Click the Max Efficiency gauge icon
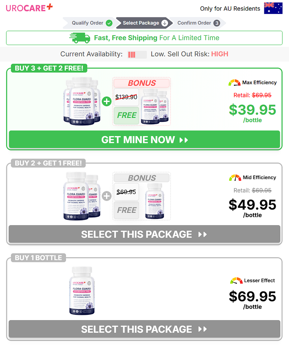This screenshot has height=345, width=289. point(235,83)
